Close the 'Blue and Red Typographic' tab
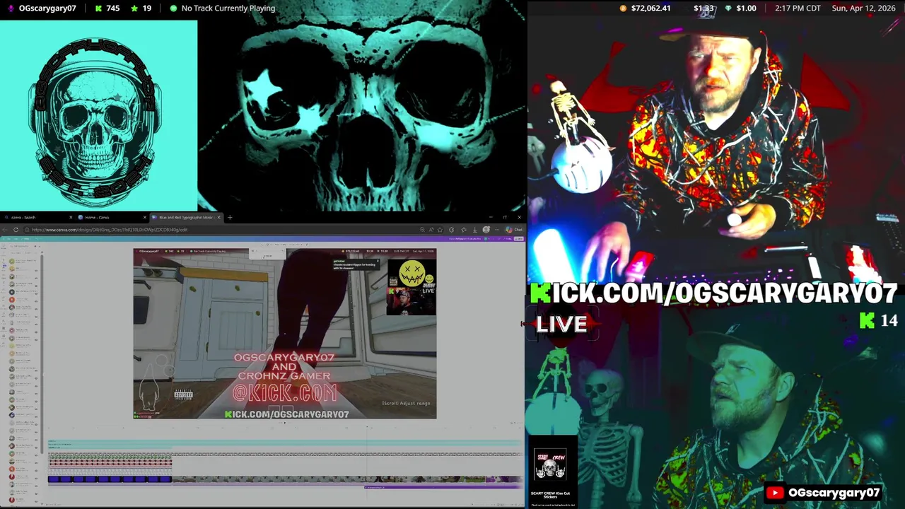The width and height of the screenshot is (905, 509). (219, 217)
